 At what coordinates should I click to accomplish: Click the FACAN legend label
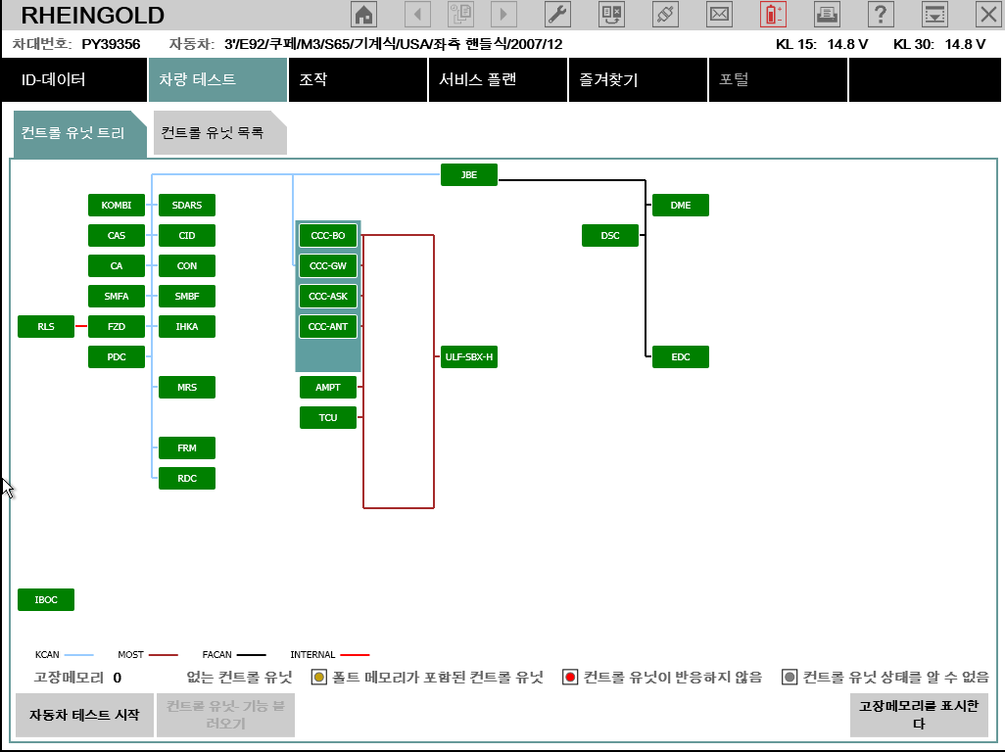click(216, 655)
